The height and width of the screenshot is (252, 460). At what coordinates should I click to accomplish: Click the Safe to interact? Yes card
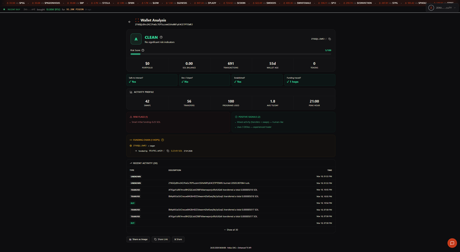(152, 80)
